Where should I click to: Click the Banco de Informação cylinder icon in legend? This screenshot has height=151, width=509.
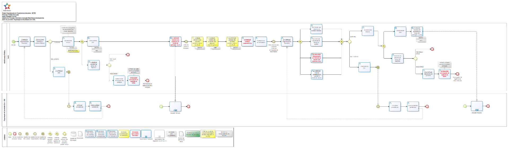click(x=73, y=134)
